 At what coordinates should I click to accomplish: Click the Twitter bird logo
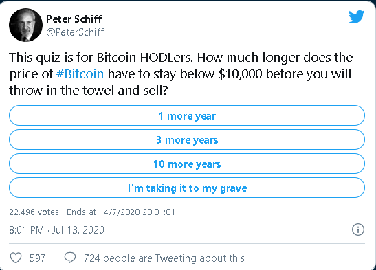357,16
